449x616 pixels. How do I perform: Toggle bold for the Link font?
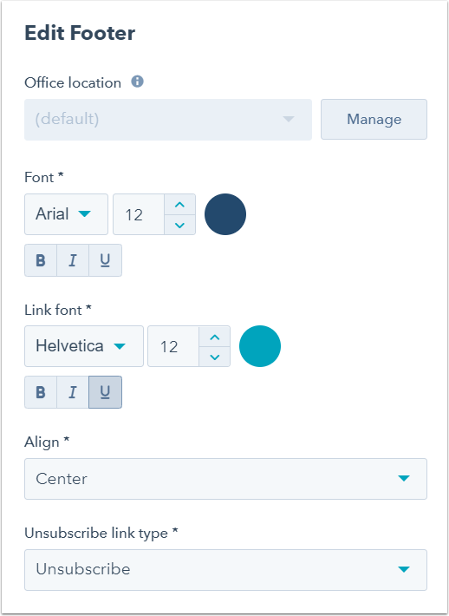[41, 392]
